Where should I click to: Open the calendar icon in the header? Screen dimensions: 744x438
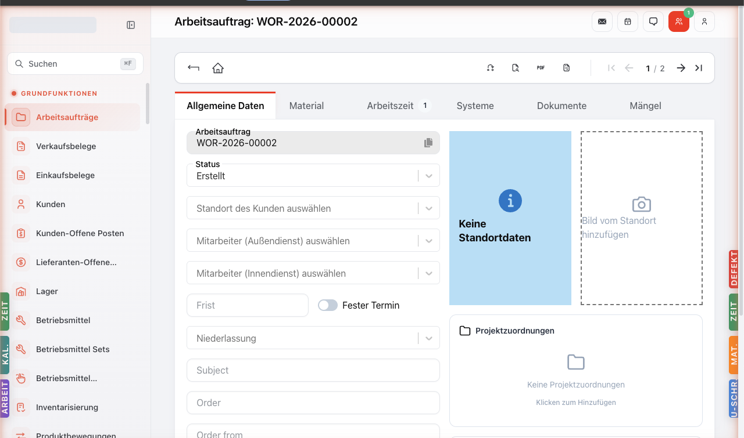pyautogui.click(x=628, y=21)
